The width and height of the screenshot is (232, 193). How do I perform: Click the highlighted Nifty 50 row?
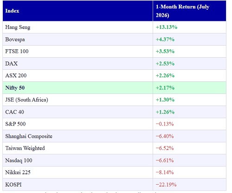tap(114, 88)
